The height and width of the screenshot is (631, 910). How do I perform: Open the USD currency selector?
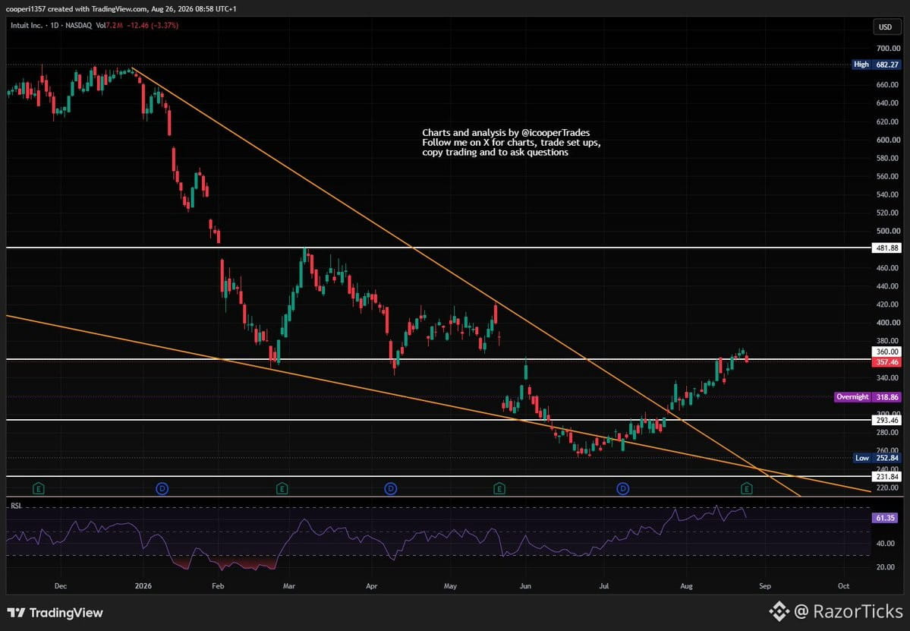click(x=885, y=27)
